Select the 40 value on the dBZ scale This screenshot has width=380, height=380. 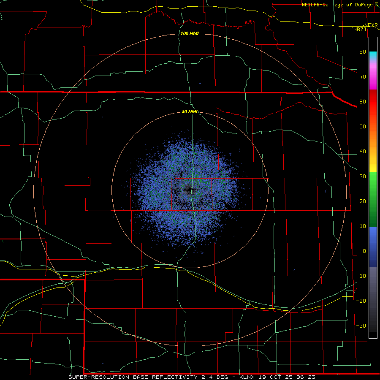(363, 152)
